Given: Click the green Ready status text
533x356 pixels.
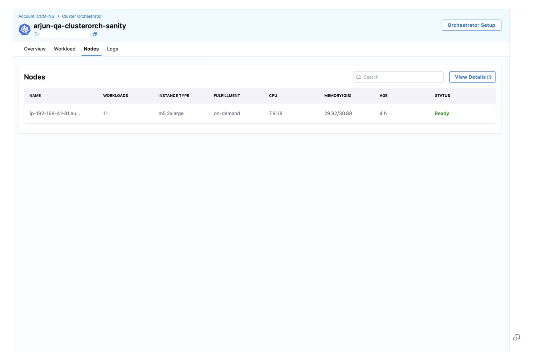Looking at the screenshot, I should [442, 114].
